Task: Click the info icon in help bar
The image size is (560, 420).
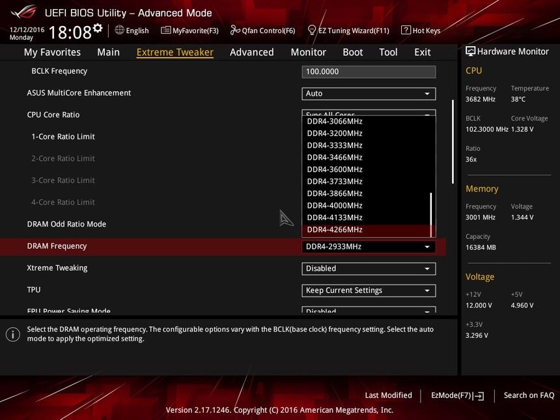Action: pyautogui.click(x=12, y=334)
